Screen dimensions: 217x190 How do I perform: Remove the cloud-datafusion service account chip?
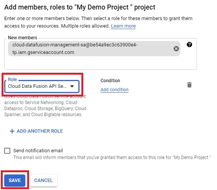[x=176, y=49]
